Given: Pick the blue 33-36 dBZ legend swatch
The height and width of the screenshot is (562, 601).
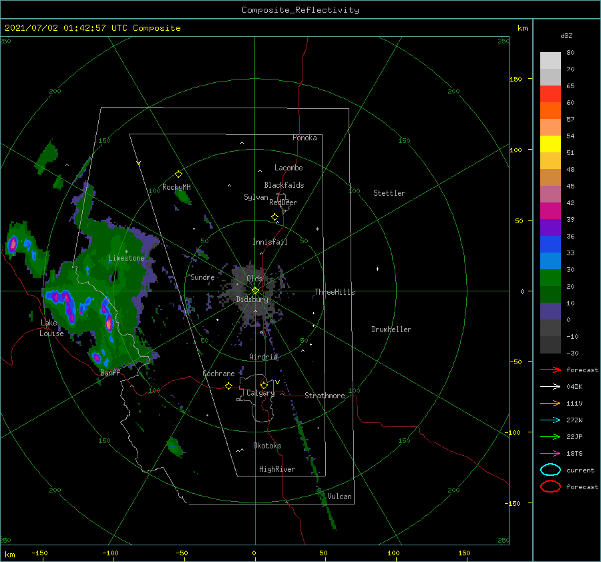Looking at the screenshot, I should (x=550, y=244).
